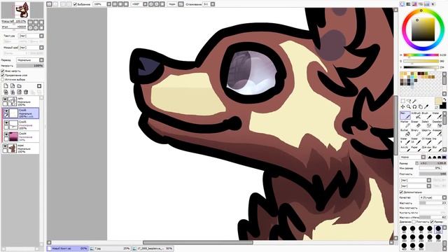Activate the move layer tool
Screen dimensions: 448x252
(403, 106)
